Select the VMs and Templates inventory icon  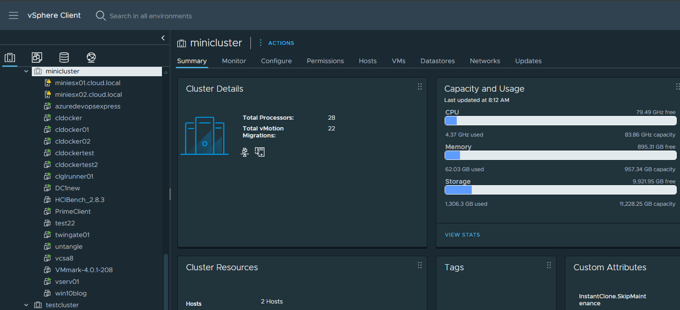(x=37, y=58)
